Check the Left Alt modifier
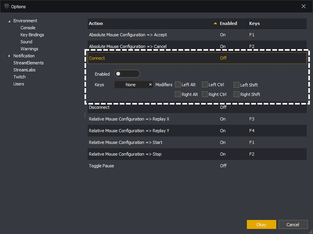The width and height of the screenshot is (313, 234). (178, 85)
